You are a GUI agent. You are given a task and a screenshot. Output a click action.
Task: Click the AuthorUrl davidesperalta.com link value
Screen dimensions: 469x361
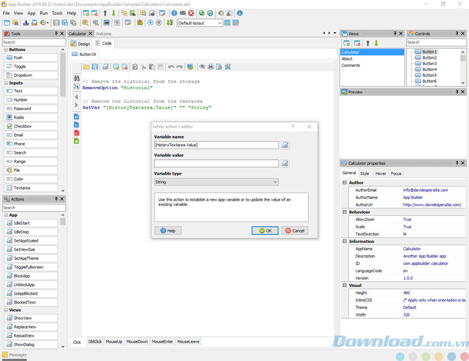pos(431,205)
